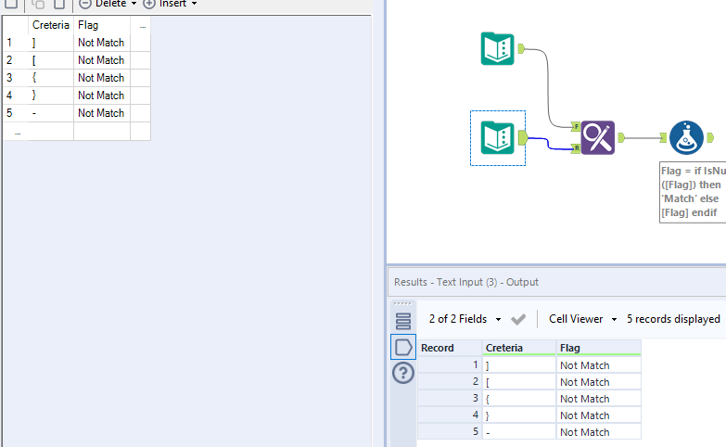Viewport: 726px width, 447px height.
Task: Select the Formula annotation text box
Action: tap(693, 192)
